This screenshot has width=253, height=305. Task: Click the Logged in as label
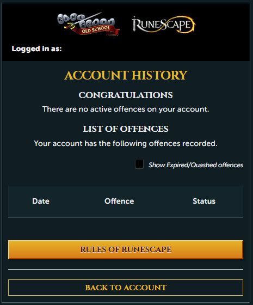[x=36, y=48]
